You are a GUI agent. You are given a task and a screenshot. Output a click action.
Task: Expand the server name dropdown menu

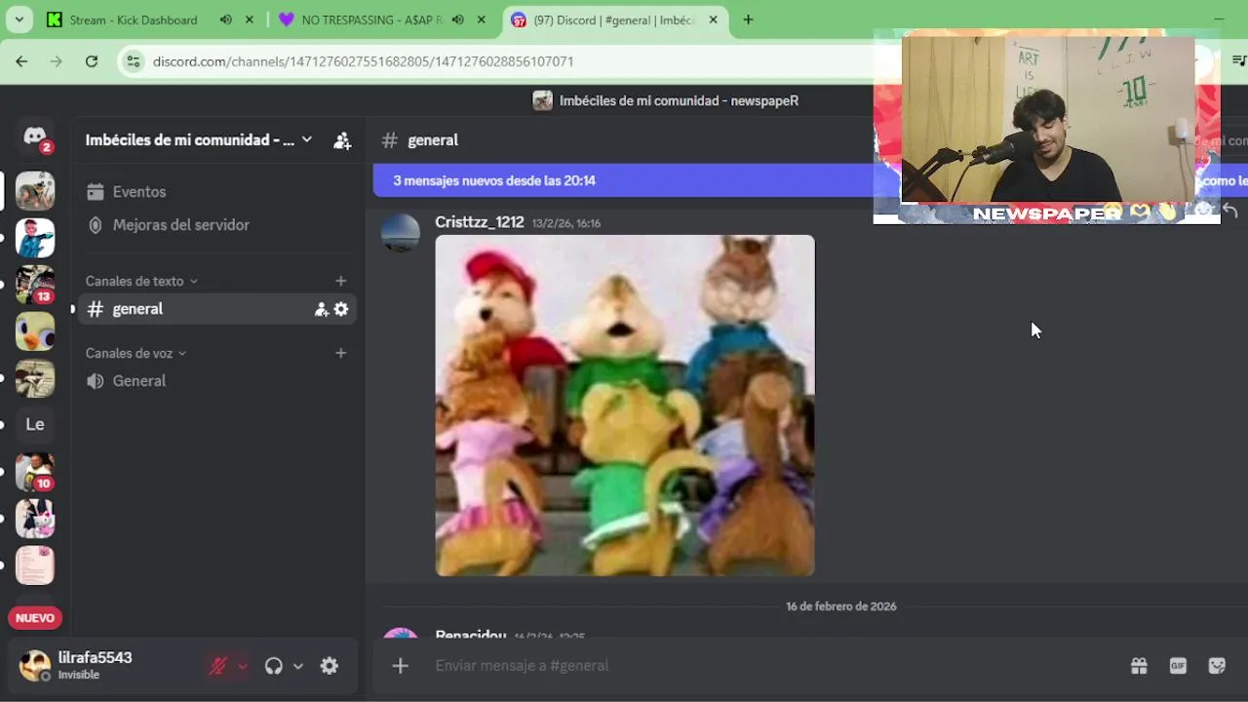(306, 139)
